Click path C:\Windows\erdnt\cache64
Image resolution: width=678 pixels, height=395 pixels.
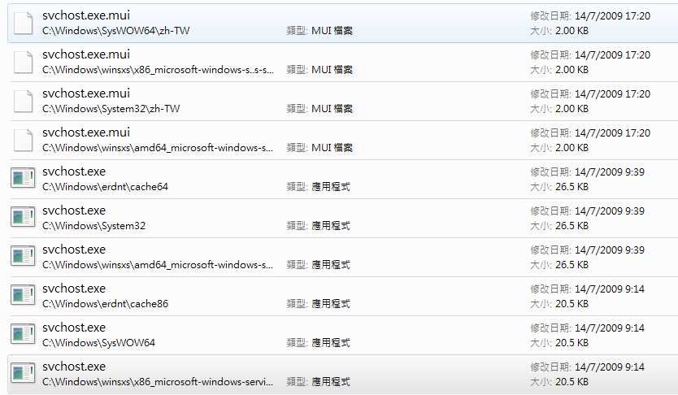(x=105, y=187)
